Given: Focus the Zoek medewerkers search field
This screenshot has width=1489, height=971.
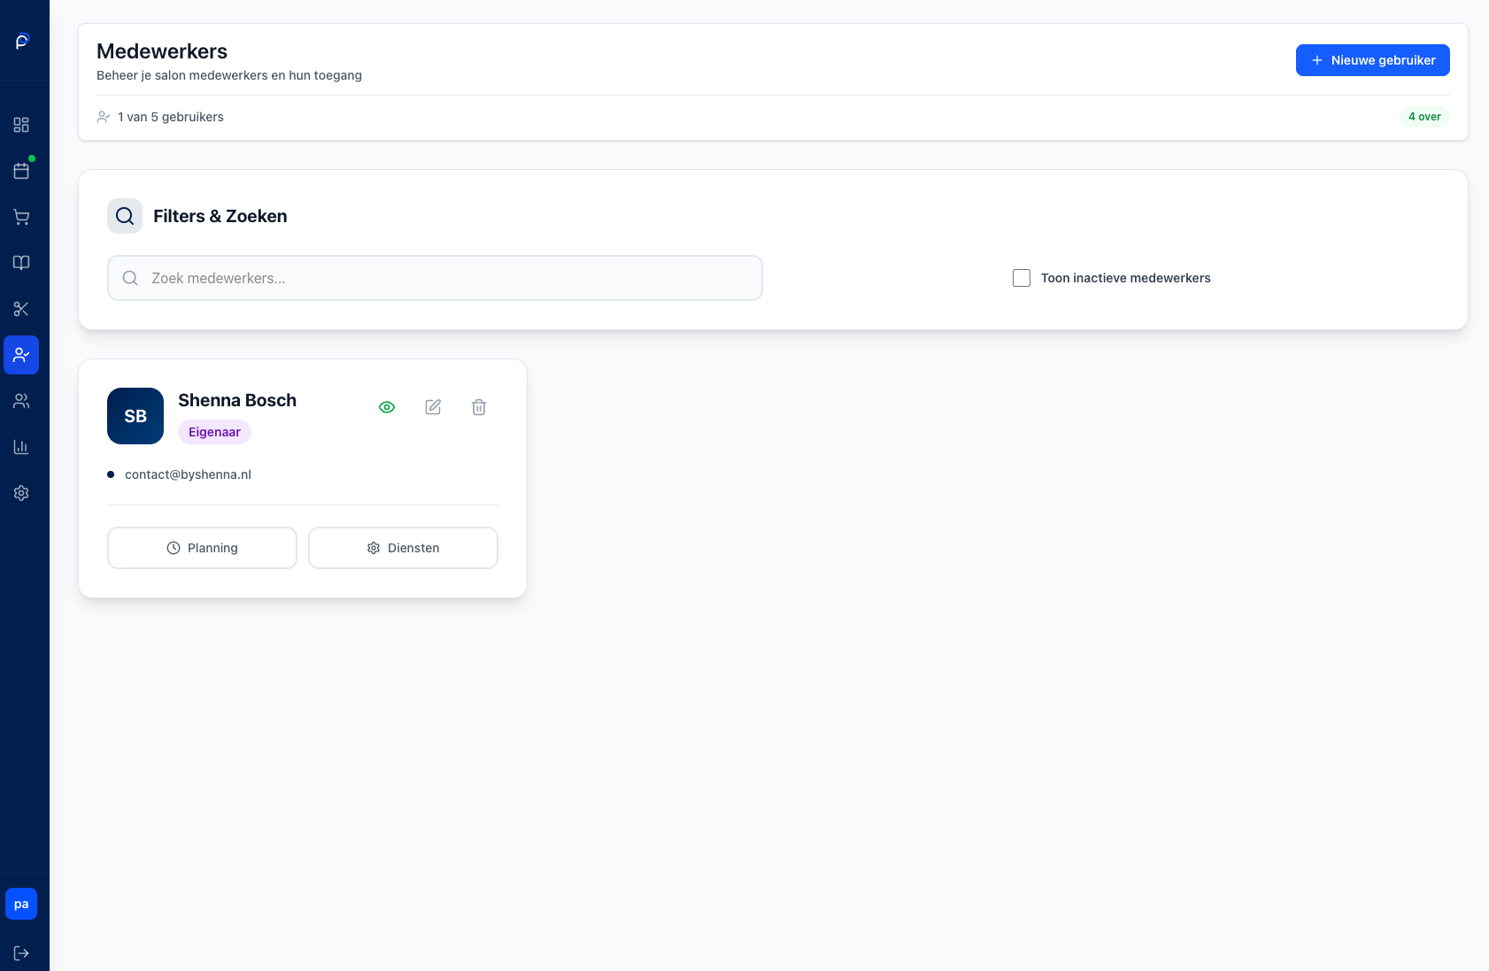Looking at the screenshot, I should (x=435, y=278).
